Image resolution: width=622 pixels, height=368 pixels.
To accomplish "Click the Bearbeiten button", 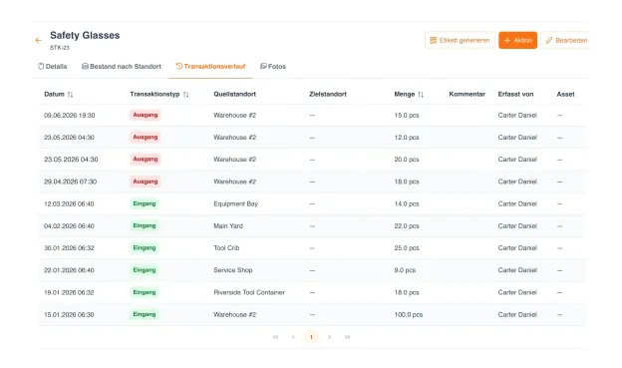I will 566,40.
